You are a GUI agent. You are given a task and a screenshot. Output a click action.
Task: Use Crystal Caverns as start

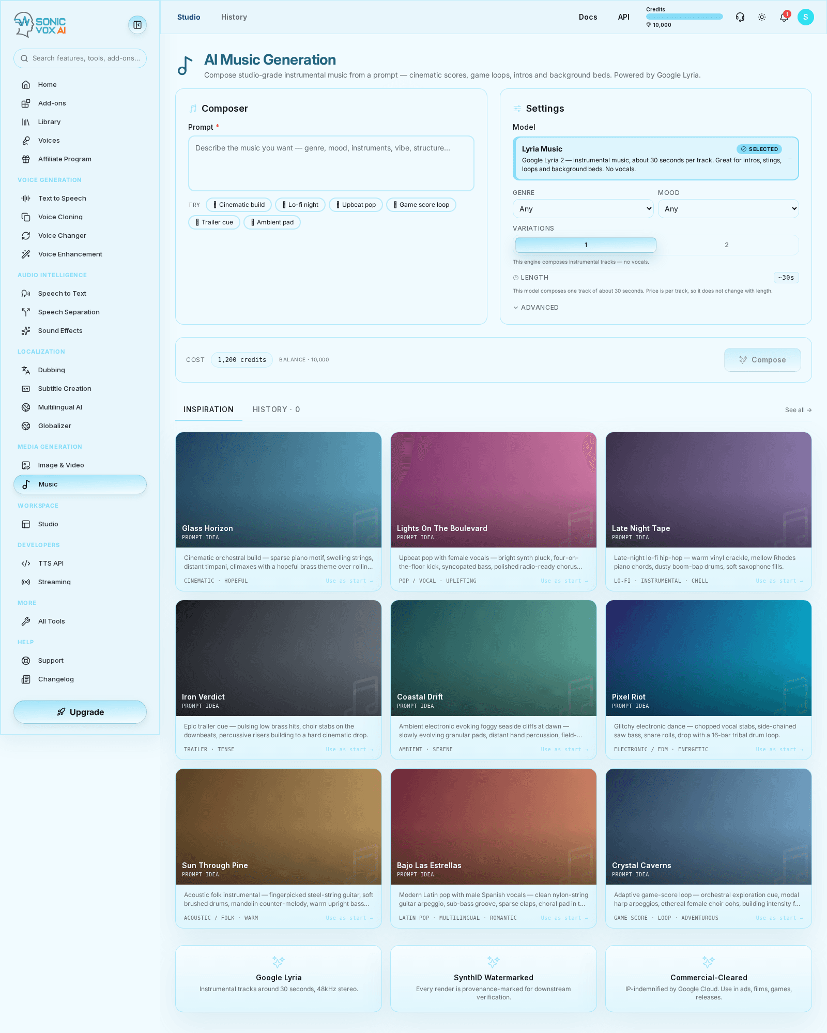779,918
